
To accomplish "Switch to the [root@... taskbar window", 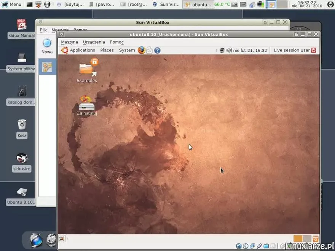I will click(134, 5).
